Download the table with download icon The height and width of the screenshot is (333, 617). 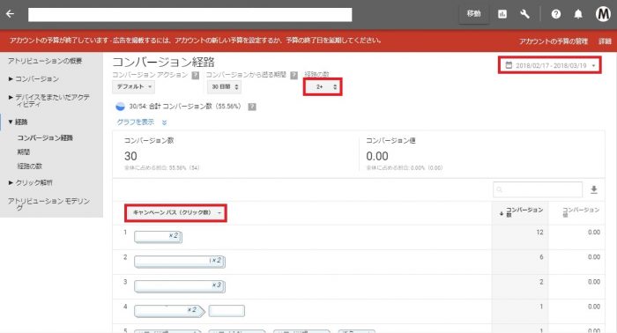[594, 190]
